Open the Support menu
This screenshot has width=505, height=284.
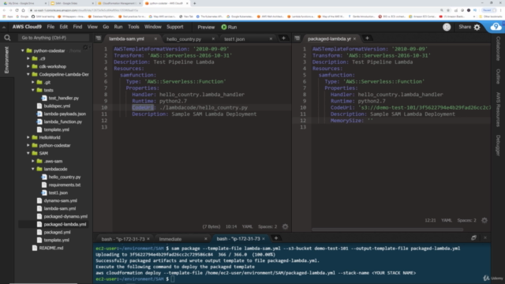[175, 27]
